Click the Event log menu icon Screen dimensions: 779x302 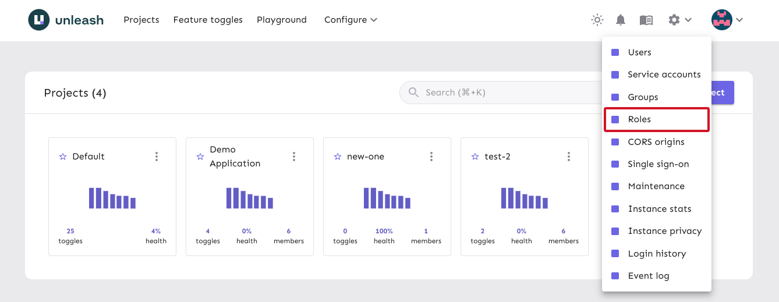[615, 276]
